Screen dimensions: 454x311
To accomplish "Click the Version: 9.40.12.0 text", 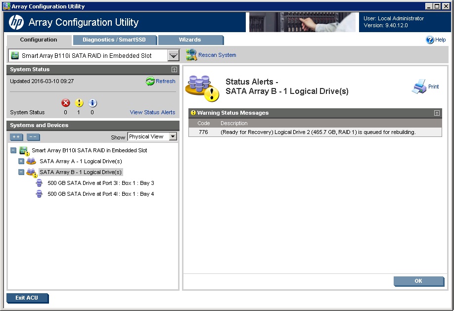I will tap(386, 26).
